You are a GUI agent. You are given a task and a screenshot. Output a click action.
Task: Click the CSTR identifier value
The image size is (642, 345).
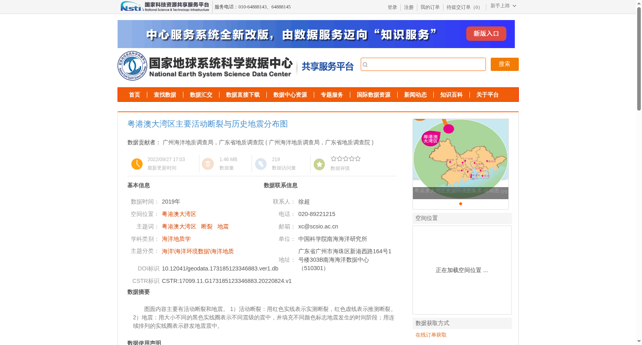[227, 281]
